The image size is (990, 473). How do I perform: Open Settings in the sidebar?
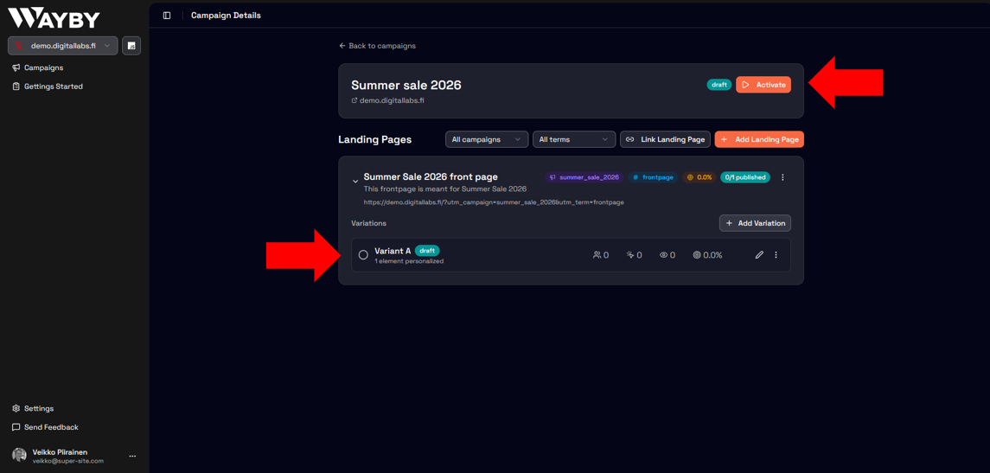(33, 409)
